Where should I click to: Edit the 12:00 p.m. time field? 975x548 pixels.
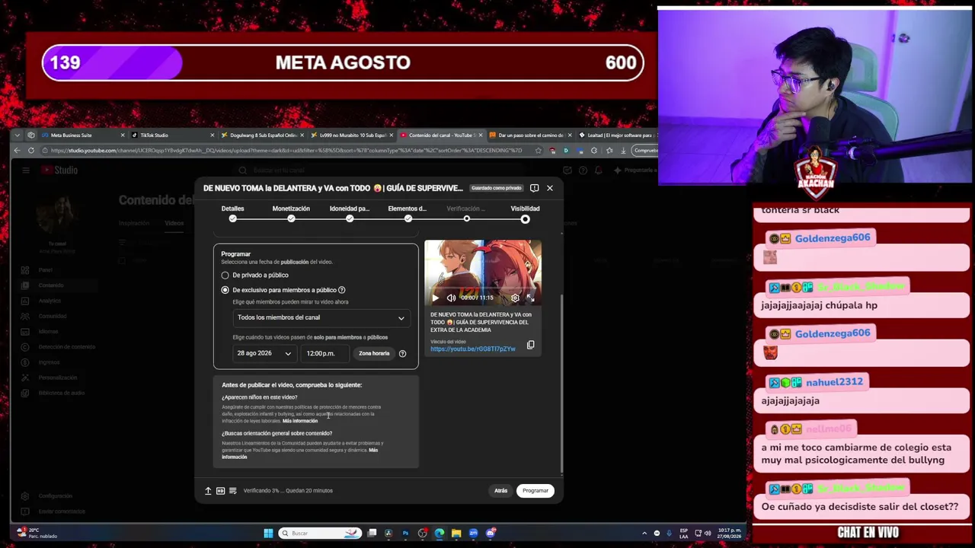325,353
